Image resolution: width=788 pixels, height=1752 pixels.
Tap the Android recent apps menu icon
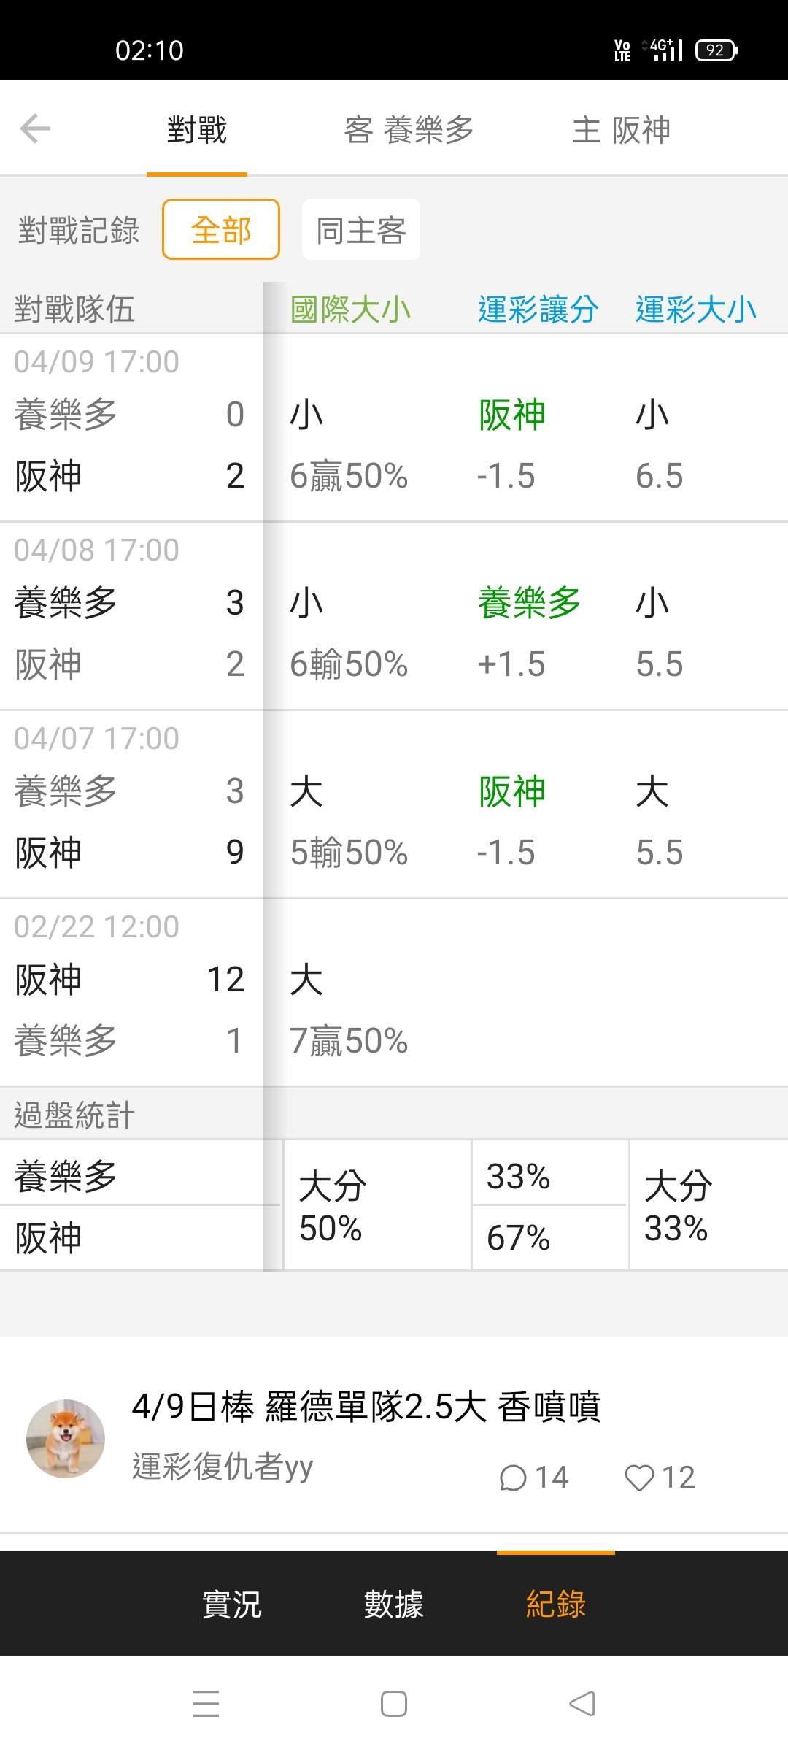(x=206, y=1703)
